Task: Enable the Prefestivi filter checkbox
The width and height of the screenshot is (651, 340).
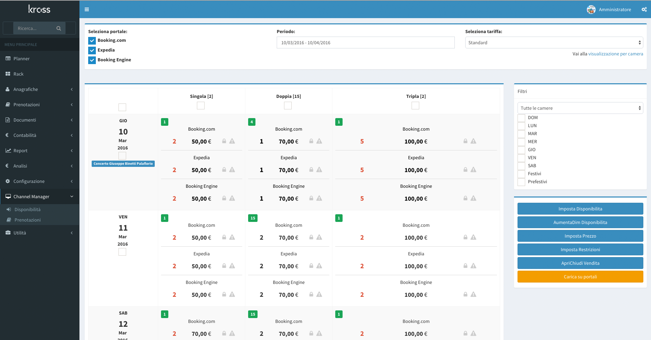Action: click(521, 182)
